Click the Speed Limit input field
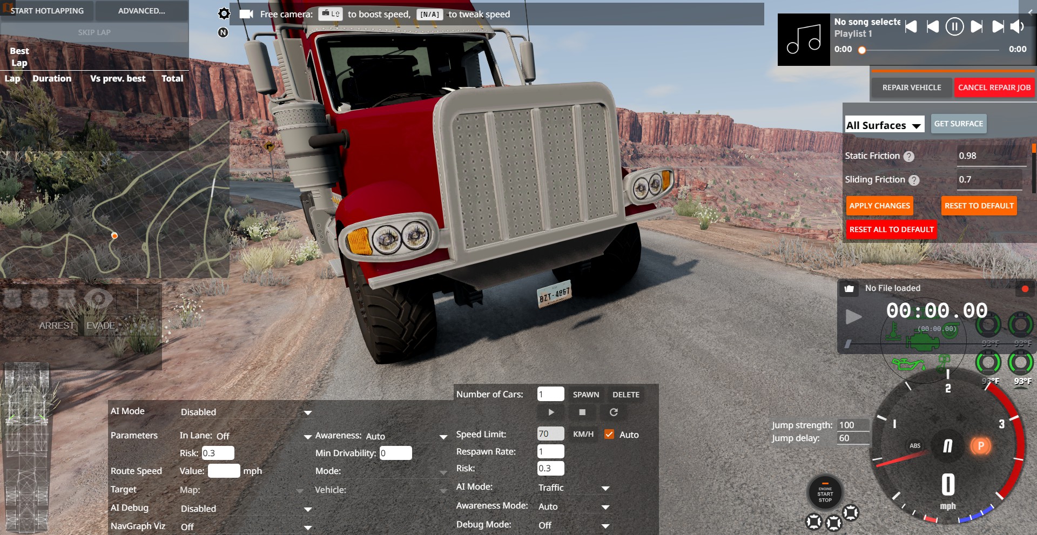Screen dimensions: 1037x535 point(551,434)
